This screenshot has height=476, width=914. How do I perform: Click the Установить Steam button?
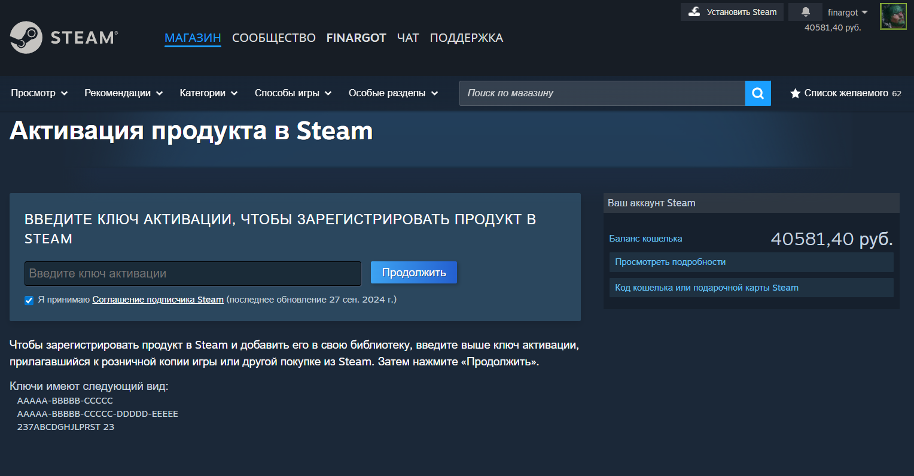pyautogui.click(x=732, y=11)
